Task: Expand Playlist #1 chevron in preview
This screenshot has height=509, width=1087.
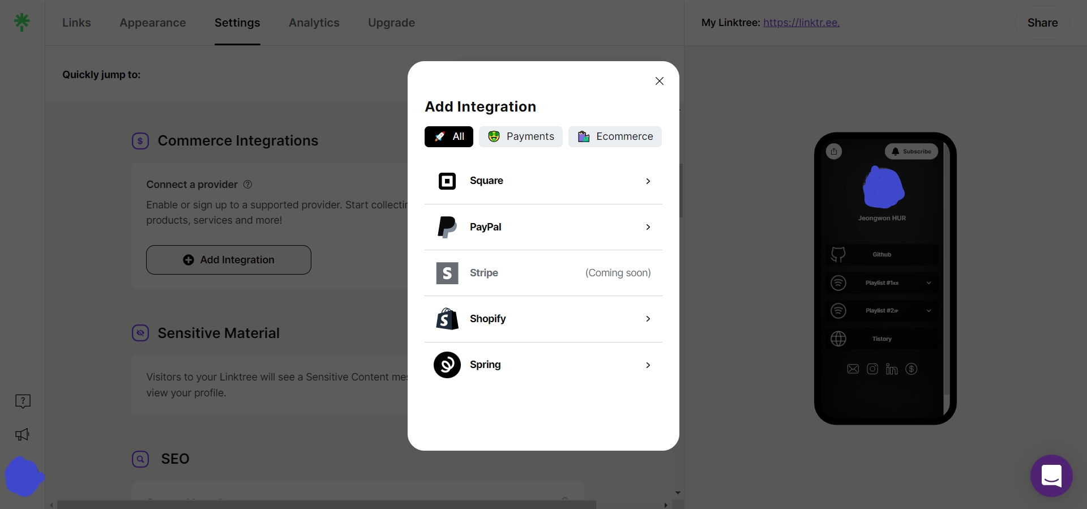Action: click(x=929, y=283)
